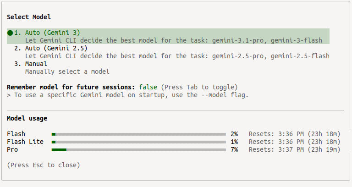Click the 'Manually select a model' description
Image resolution: width=352 pixels, height=187 pixels.
[67, 71]
